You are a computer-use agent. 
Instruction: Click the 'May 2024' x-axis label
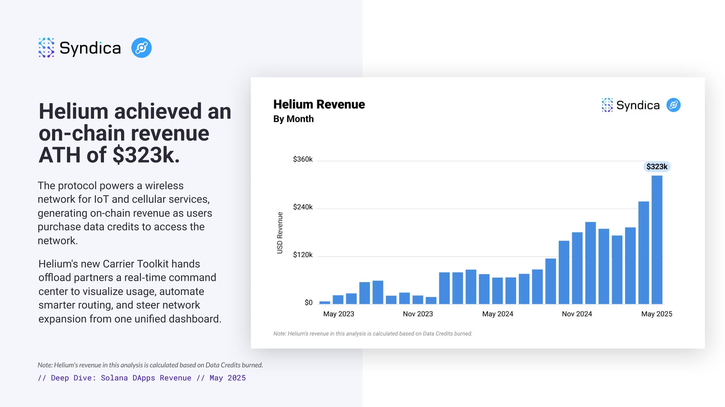[498, 314]
